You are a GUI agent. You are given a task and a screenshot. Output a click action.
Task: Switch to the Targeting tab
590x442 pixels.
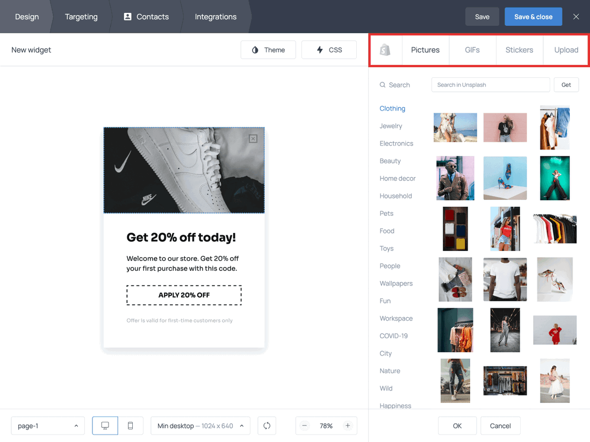[81, 16]
